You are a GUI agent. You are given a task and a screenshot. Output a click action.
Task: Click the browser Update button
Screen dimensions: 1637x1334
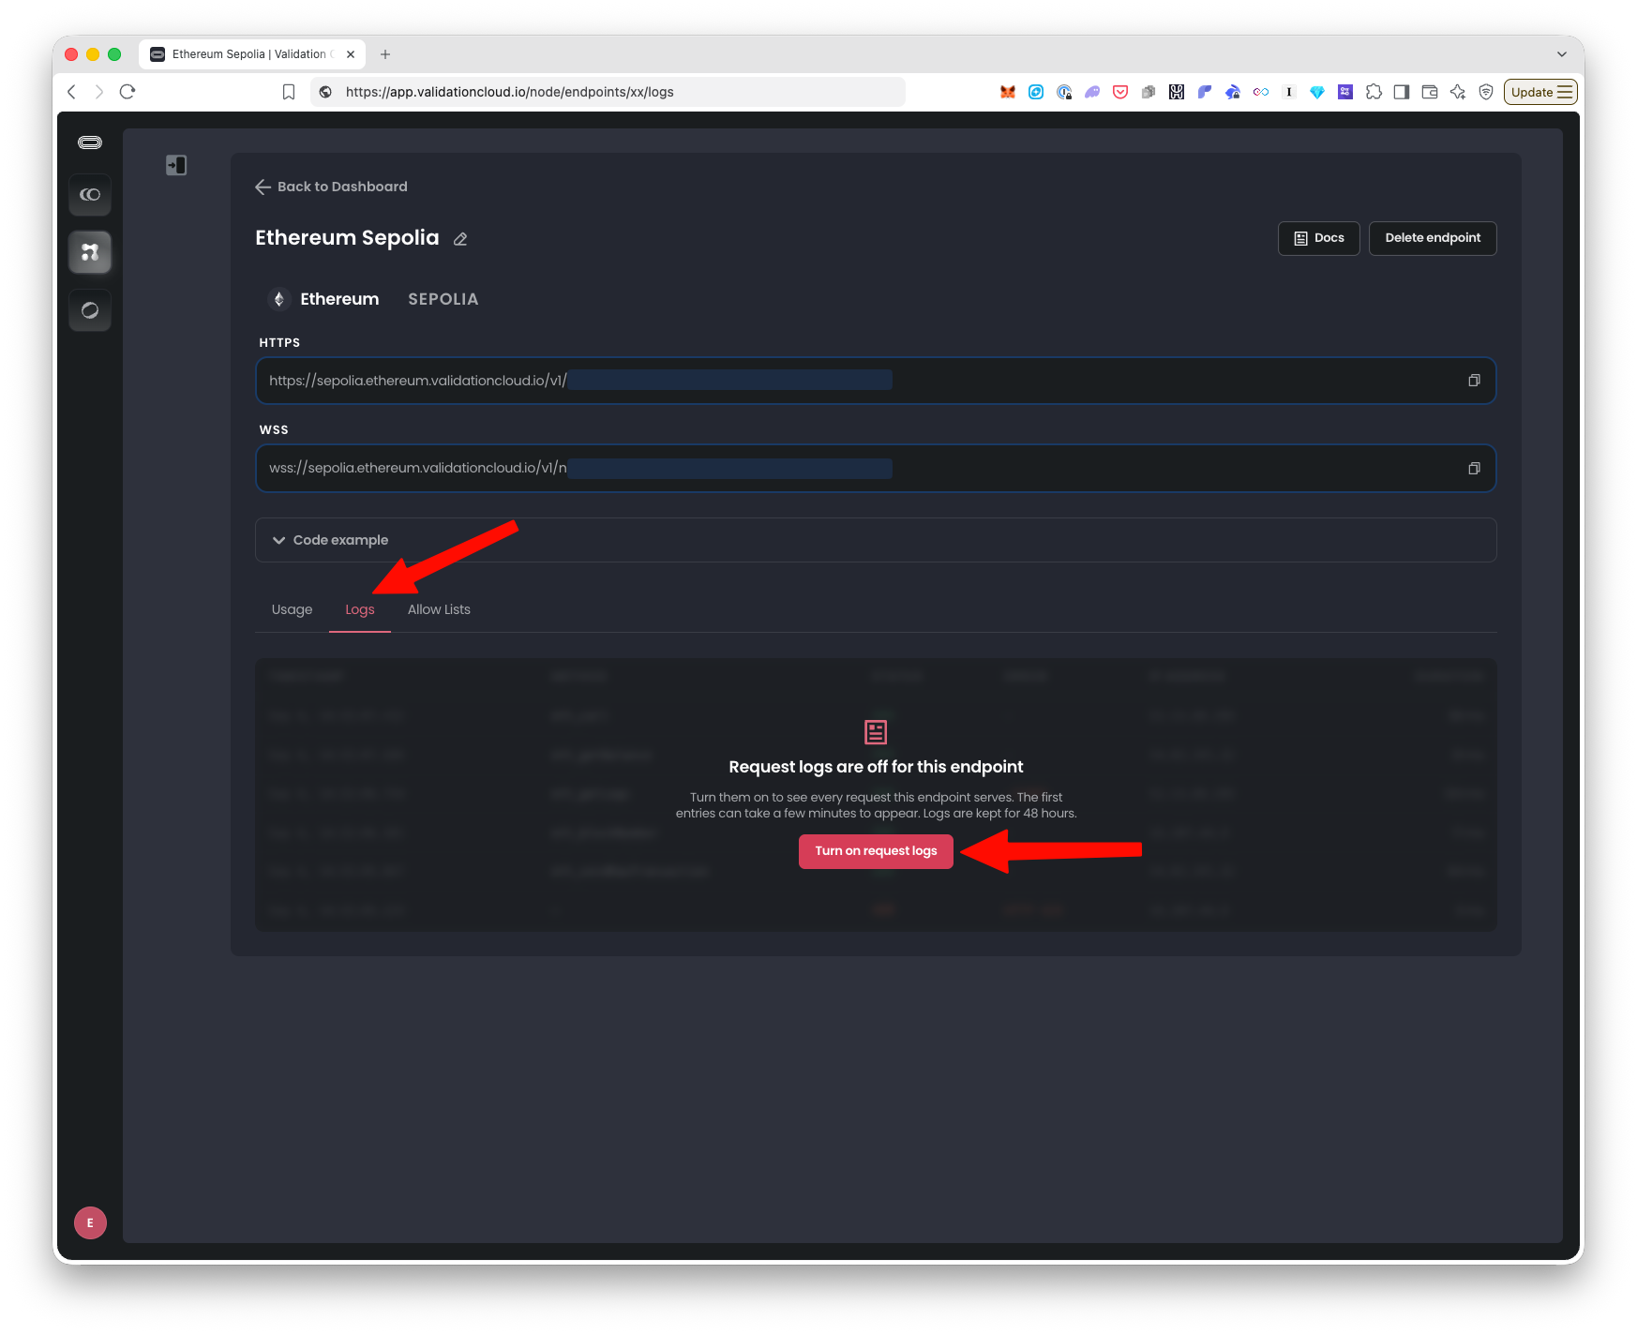[1540, 92]
